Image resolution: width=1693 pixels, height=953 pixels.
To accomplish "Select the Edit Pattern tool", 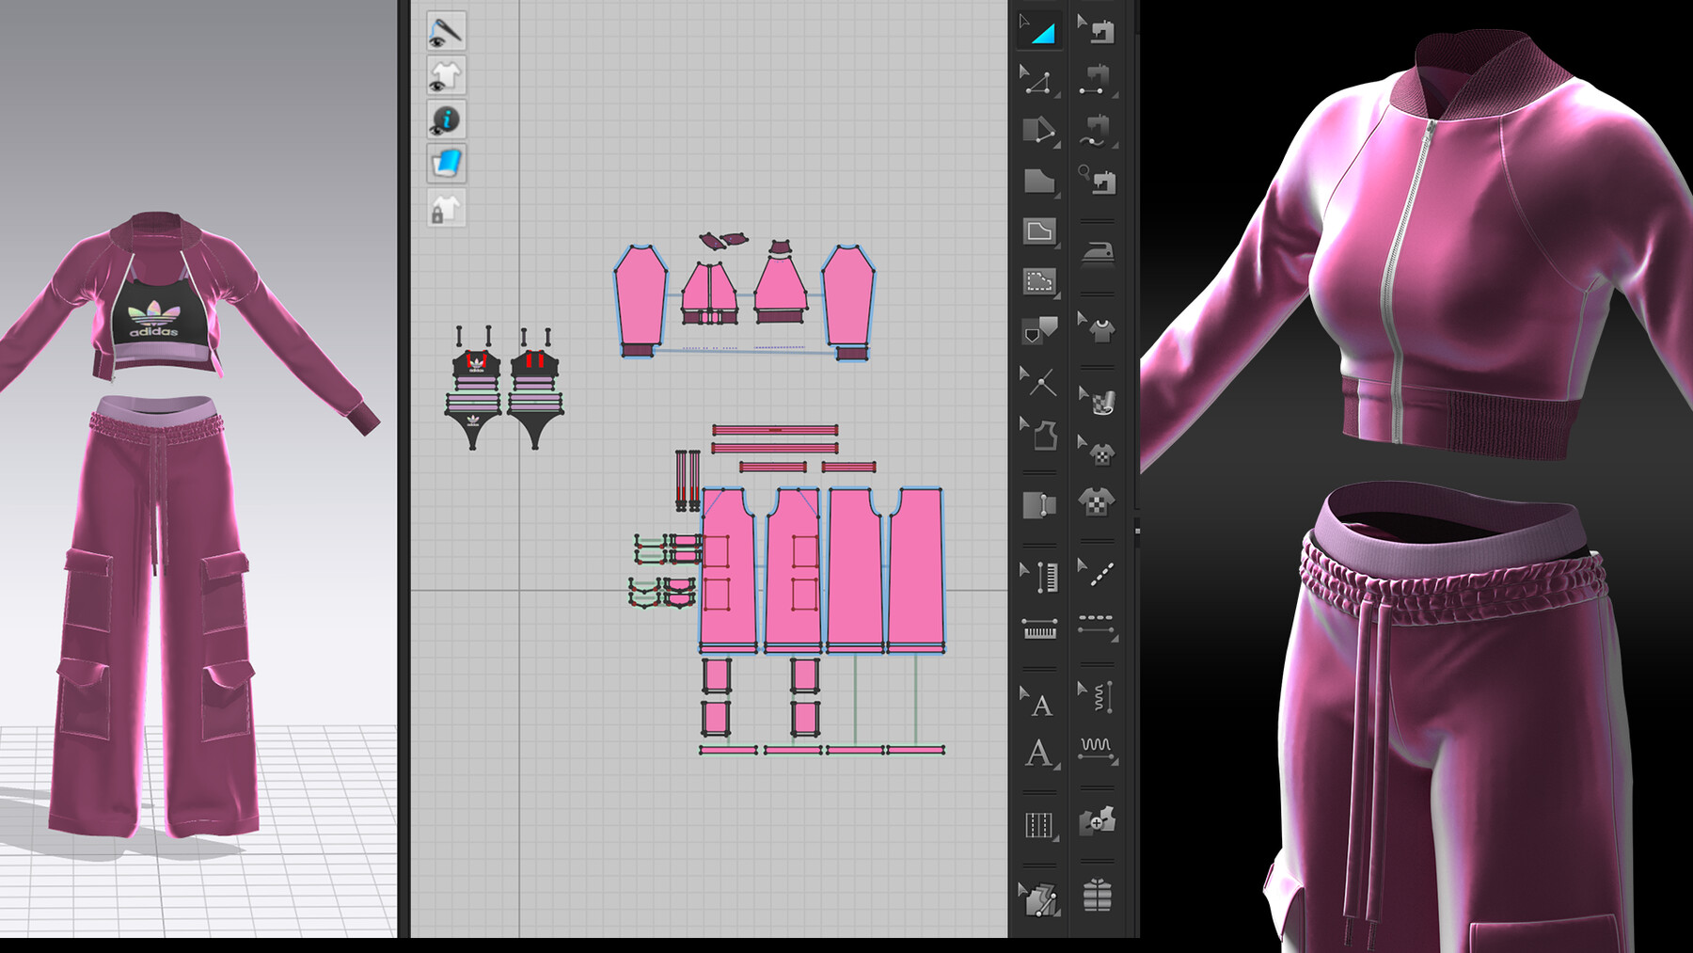I will point(1038,82).
